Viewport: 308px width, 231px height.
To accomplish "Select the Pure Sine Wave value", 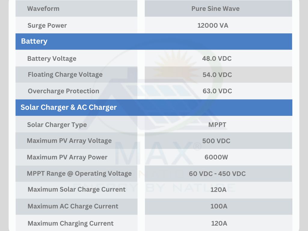I will click(x=215, y=9).
